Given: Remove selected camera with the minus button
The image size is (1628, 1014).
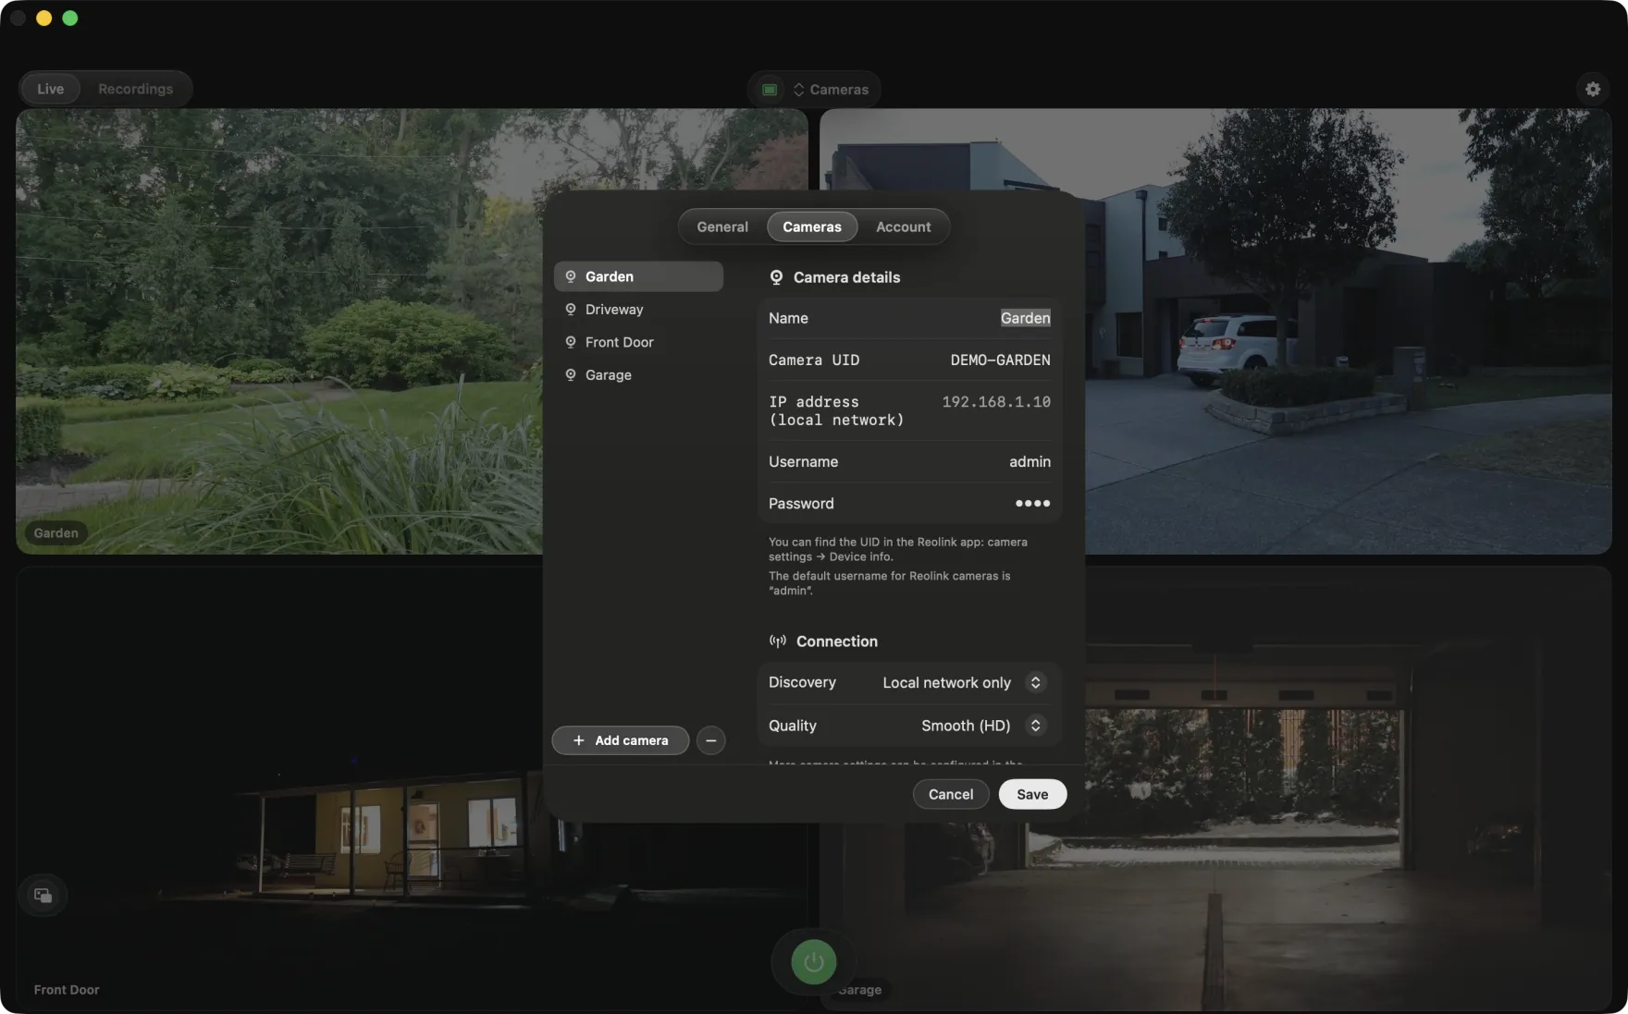Looking at the screenshot, I should (x=710, y=740).
